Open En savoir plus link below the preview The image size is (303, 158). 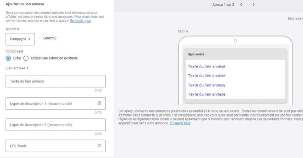coord(180,123)
